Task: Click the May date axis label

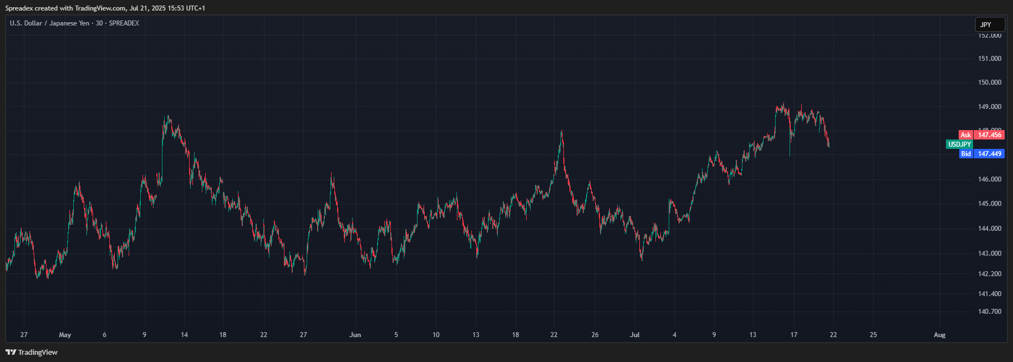Action: point(65,335)
